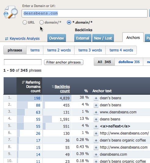This screenshot has height=163, width=150.
Task: Open referring domains count 26
Action: tap(38, 134)
